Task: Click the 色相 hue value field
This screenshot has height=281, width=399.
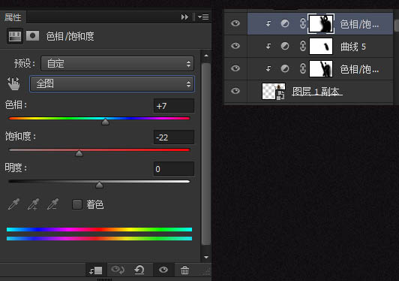Action: click(174, 106)
